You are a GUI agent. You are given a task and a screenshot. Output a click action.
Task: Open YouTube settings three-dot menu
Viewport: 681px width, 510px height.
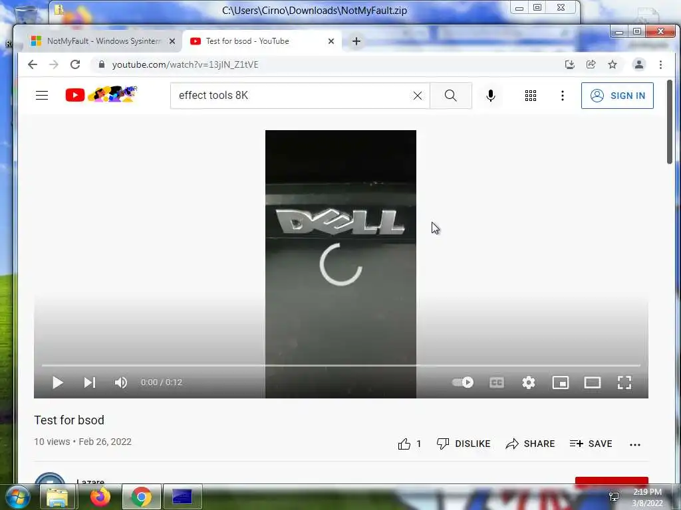tap(563, 96)
